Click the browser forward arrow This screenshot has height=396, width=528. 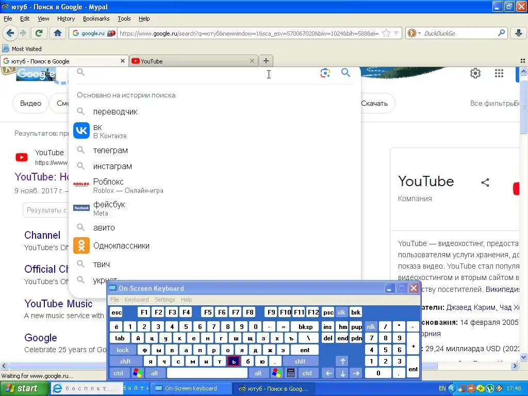click(23, 33)
